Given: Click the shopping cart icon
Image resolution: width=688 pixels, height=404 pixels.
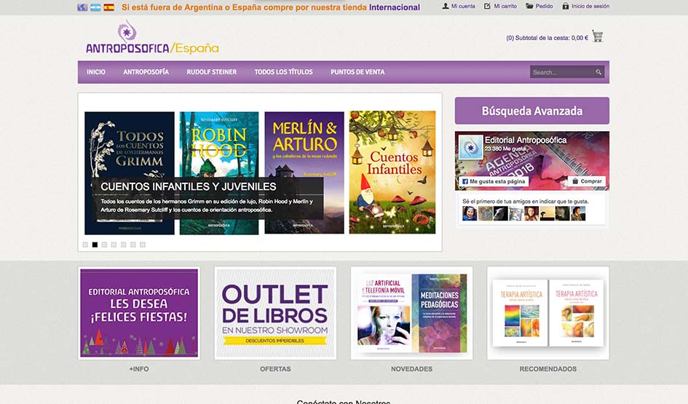Looking at the screenshot, I should pos(598,36).
